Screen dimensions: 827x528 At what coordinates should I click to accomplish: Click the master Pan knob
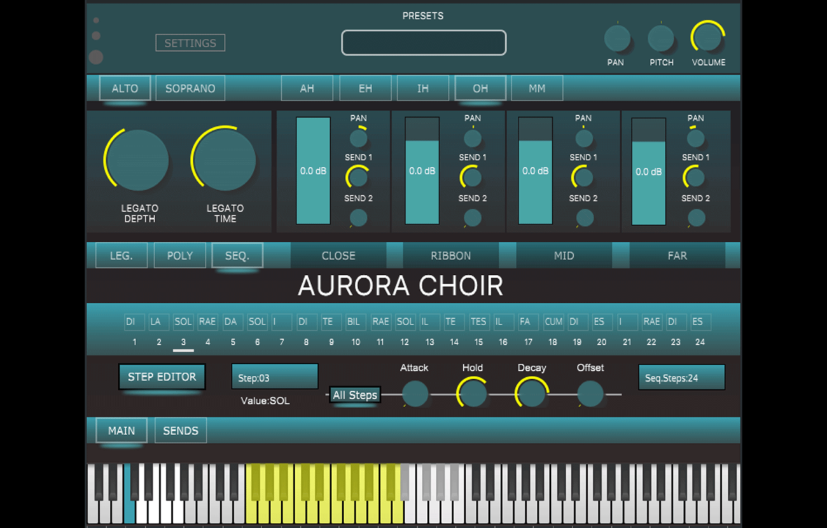click(x=616, y=39)
